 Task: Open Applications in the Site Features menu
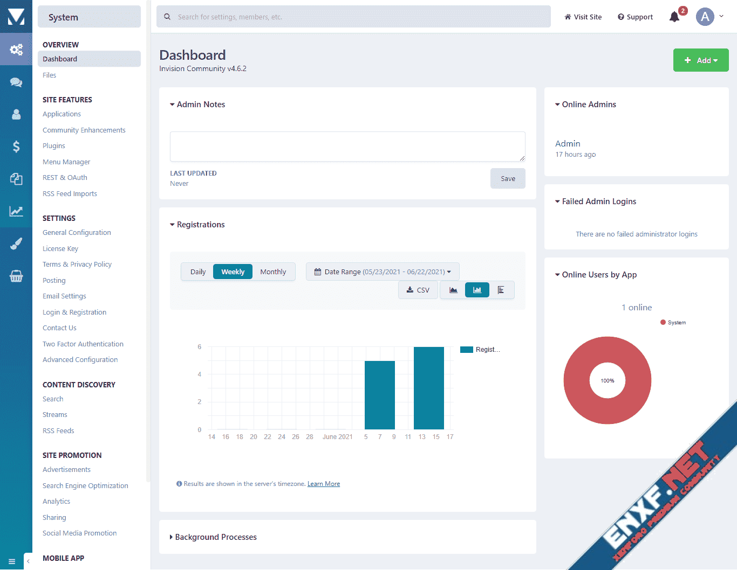coord(62,114)
